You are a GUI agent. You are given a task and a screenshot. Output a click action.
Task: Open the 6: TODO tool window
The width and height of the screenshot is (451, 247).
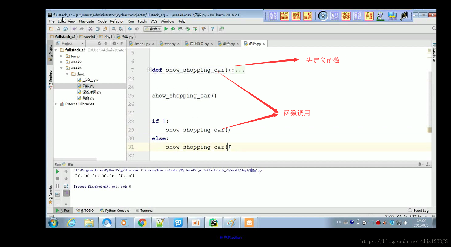[85, 211]
